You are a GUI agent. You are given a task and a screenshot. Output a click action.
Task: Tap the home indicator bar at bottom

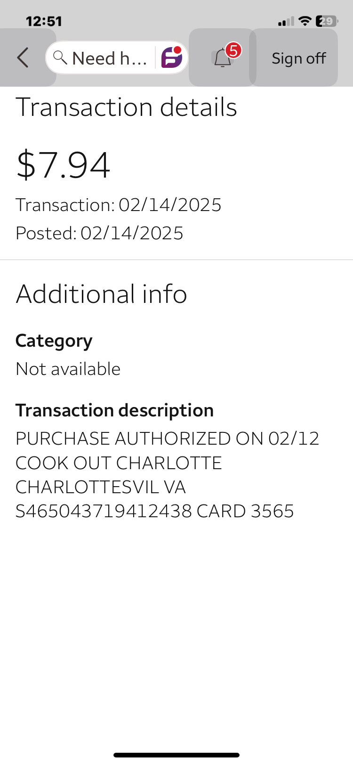176,755
